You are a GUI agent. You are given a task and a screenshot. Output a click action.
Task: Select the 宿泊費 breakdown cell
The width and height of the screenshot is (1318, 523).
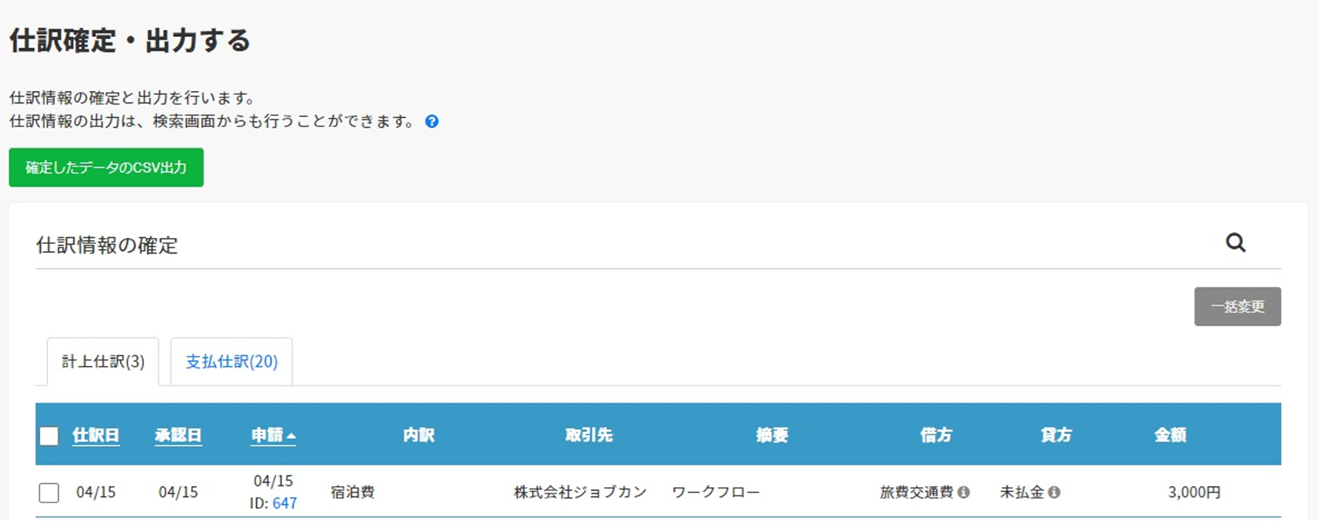[353, 492]
